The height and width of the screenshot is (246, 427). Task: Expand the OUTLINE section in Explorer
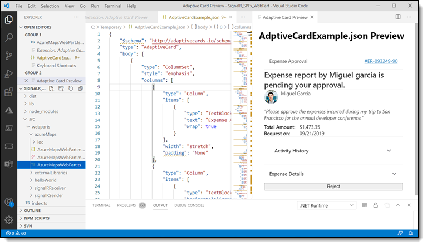click(32, 211)
